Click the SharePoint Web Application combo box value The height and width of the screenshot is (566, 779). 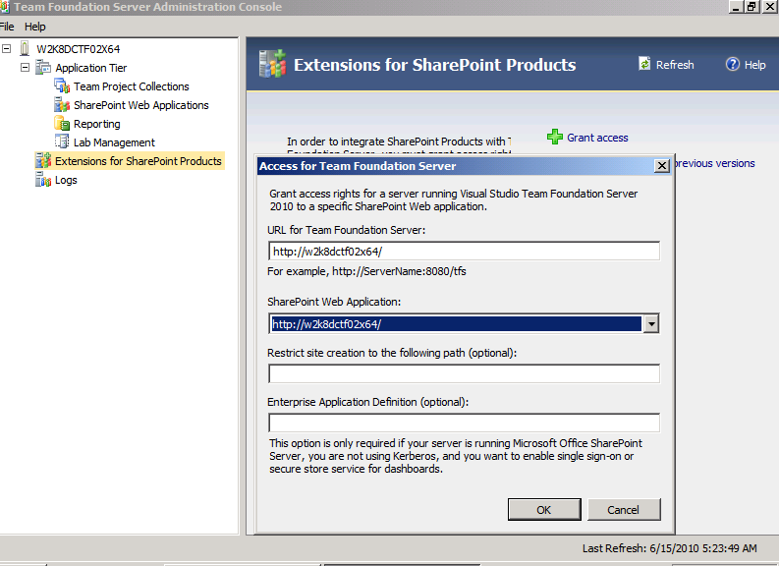coord(456,324)
